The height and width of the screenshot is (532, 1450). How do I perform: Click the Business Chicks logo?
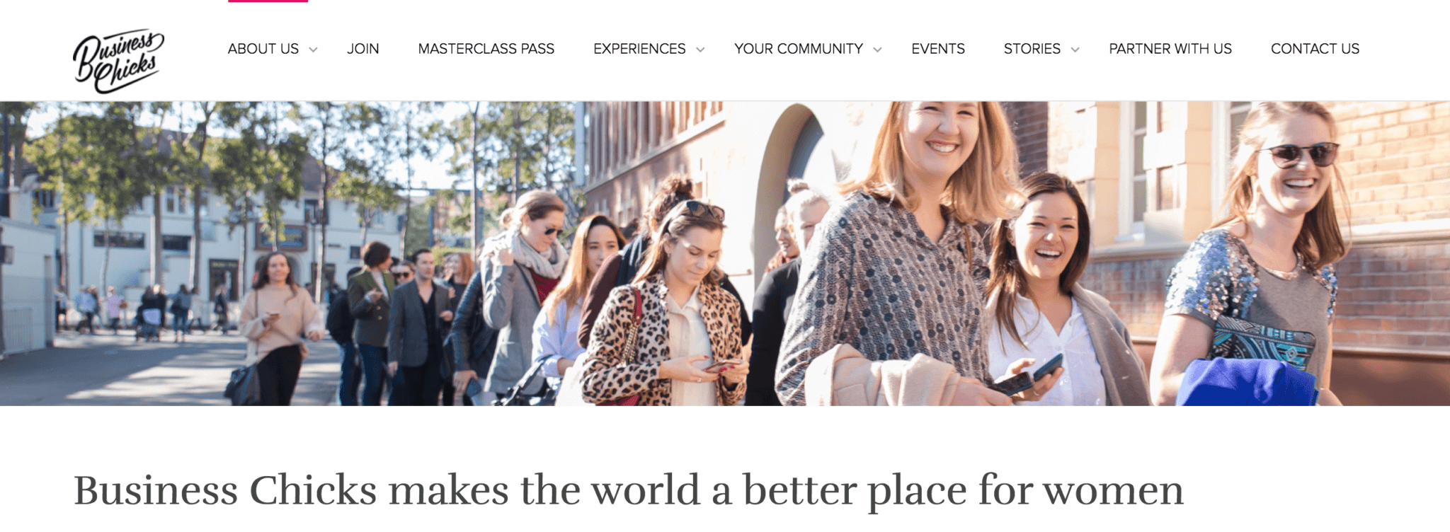[118, 61]
